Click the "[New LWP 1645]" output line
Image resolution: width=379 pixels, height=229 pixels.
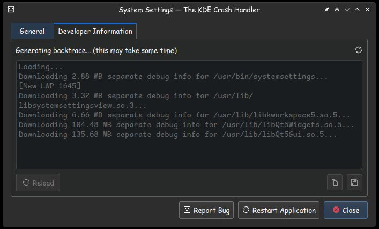[49, 86]
